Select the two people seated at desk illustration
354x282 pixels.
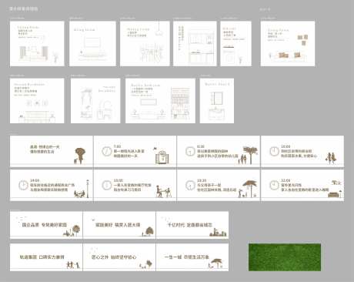point(163,192)
